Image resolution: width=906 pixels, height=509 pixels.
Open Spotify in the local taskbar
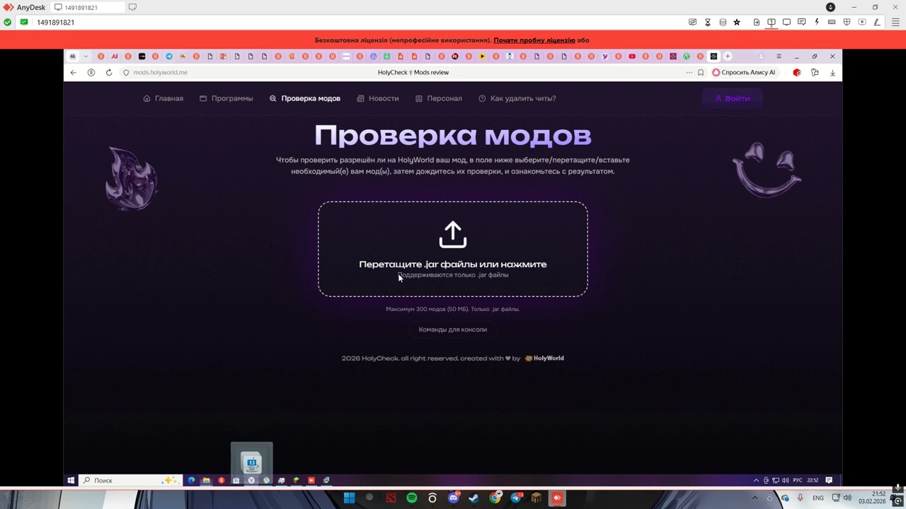point(412,498)
